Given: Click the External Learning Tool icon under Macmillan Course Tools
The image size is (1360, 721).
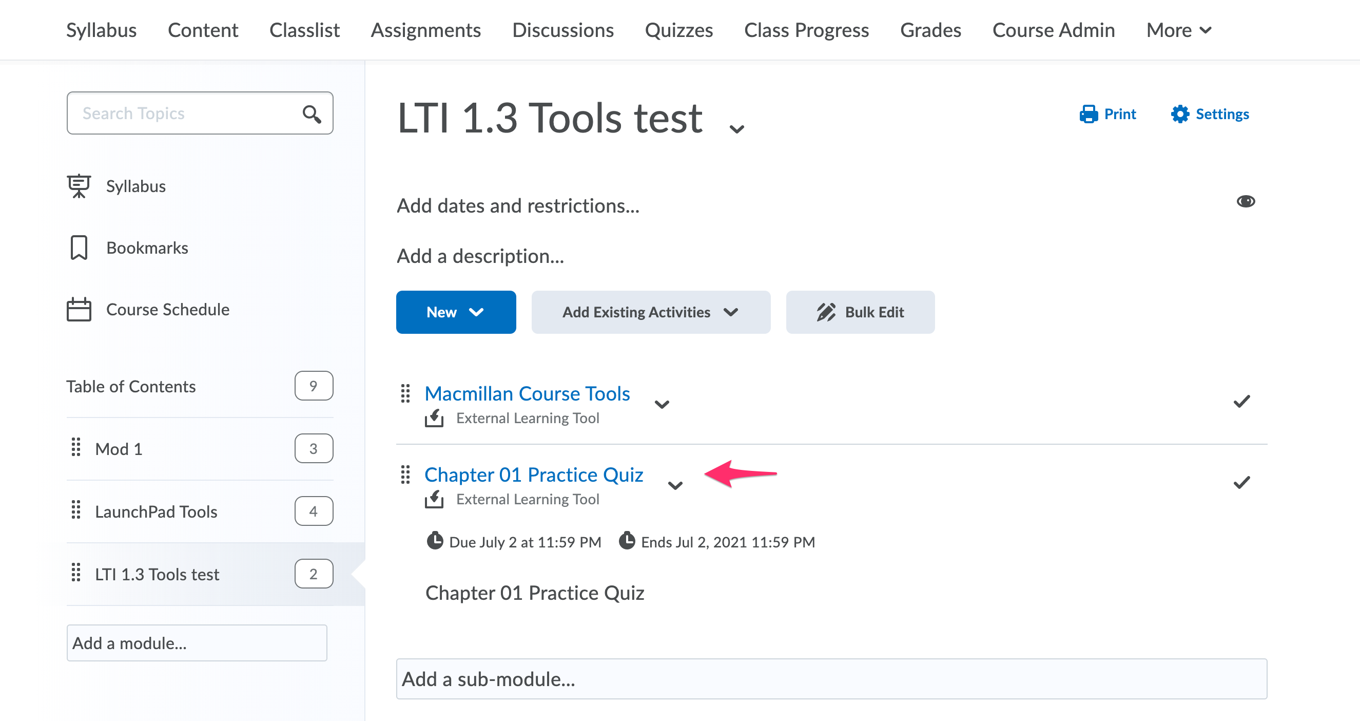Looking at the screenshot, I should tap(435, 418).
